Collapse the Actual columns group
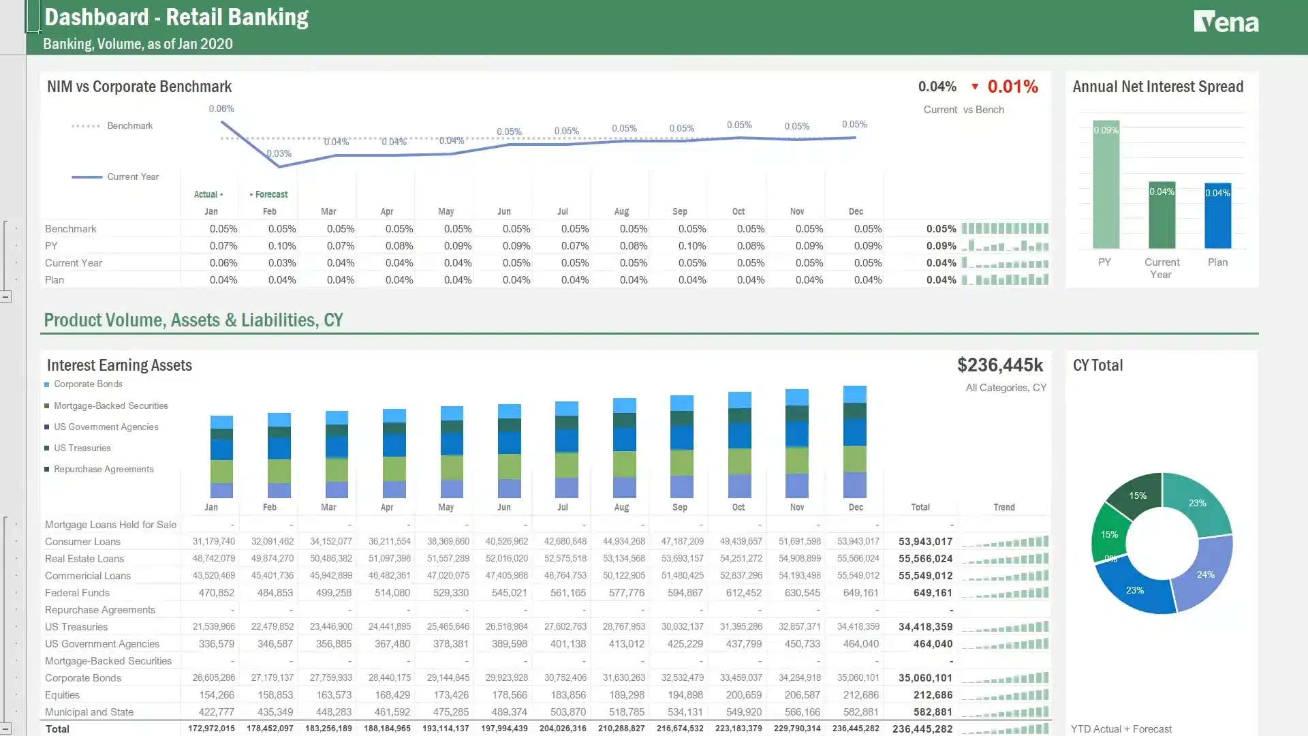1308x736 pixels. [x=221, y=194]
